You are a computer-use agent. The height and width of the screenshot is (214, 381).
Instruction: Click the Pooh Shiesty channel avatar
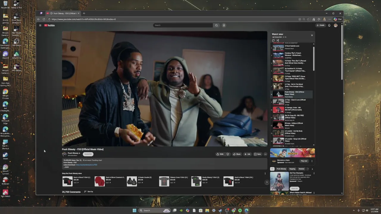(64, 154)
